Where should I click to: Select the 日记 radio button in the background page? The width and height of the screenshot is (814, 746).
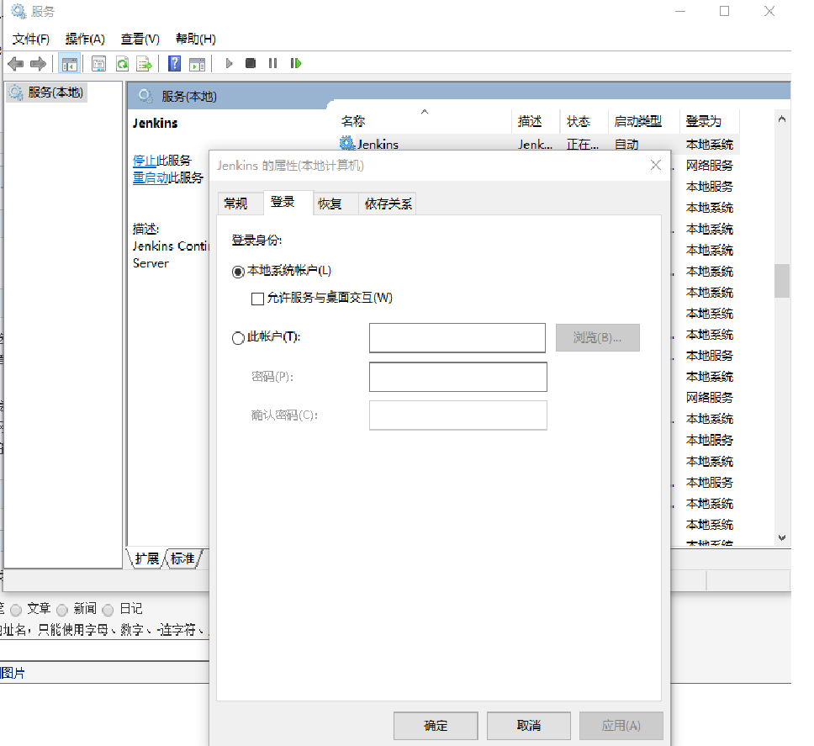coord(108,610)
